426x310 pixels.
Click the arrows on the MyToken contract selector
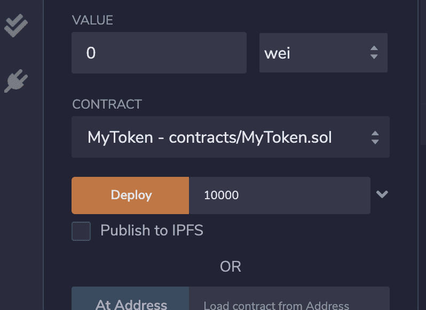coord(375,137)
